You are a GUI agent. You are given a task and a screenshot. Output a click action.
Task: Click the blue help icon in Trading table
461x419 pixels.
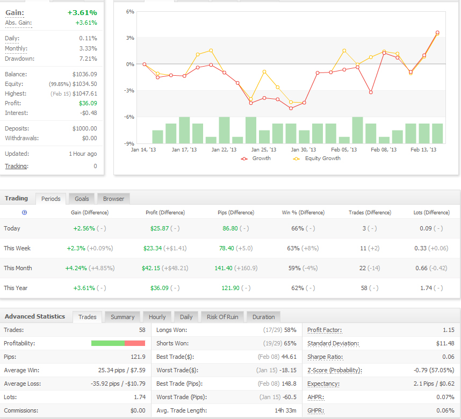(x=24, y=213)
